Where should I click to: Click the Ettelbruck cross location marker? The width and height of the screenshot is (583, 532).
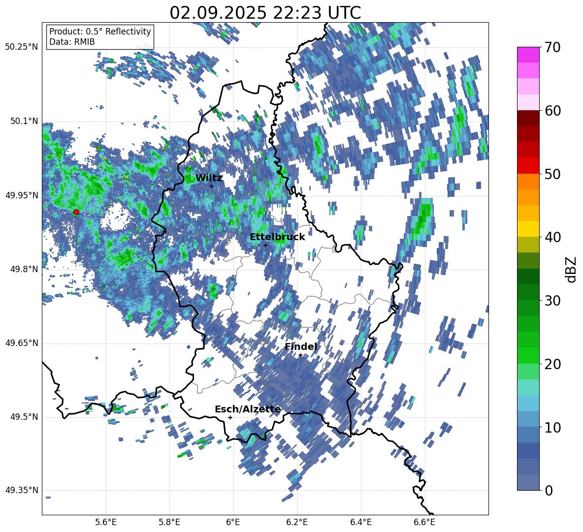[265, 245]
